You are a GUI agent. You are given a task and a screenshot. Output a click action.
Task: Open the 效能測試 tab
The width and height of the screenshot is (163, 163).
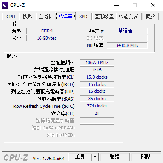(x=129, y=17)
